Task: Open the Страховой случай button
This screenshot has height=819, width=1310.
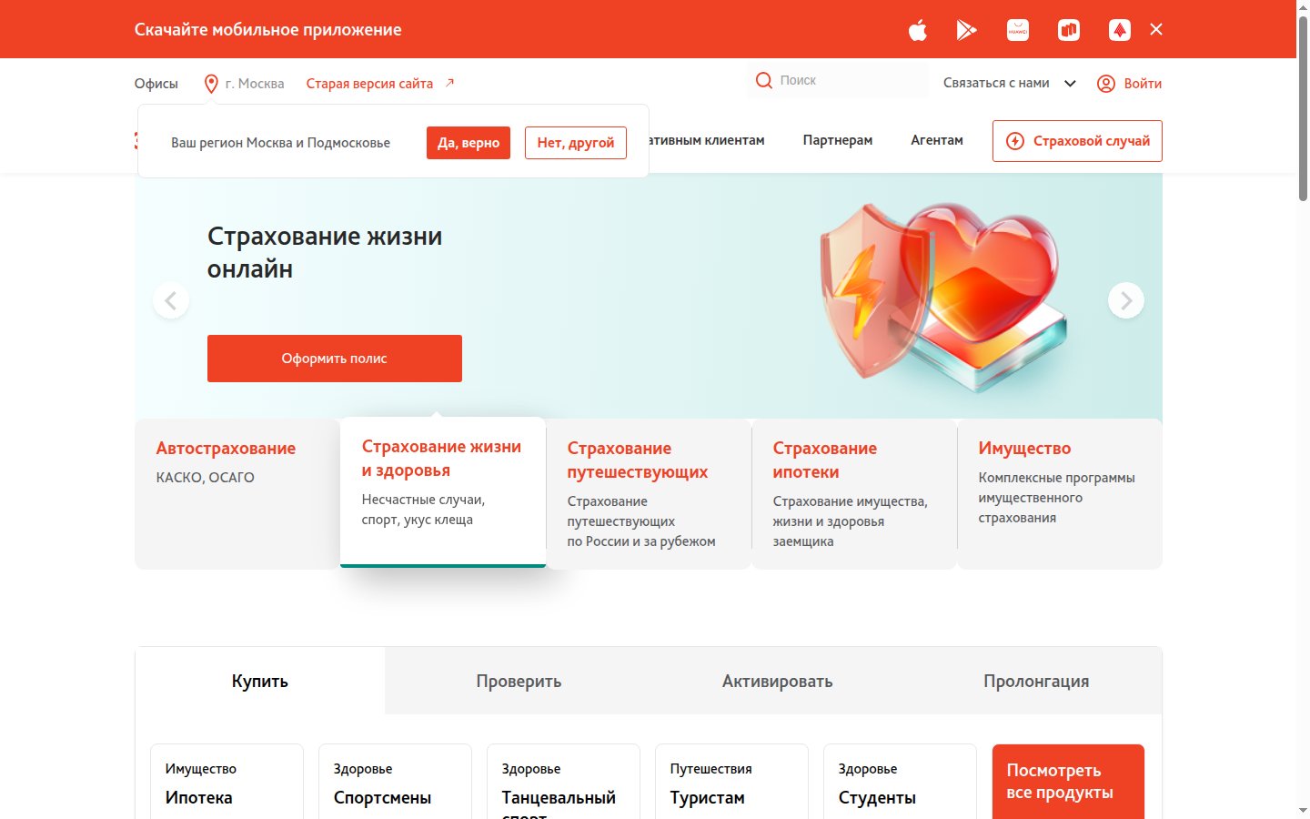Action: [x=1077, y=141]
